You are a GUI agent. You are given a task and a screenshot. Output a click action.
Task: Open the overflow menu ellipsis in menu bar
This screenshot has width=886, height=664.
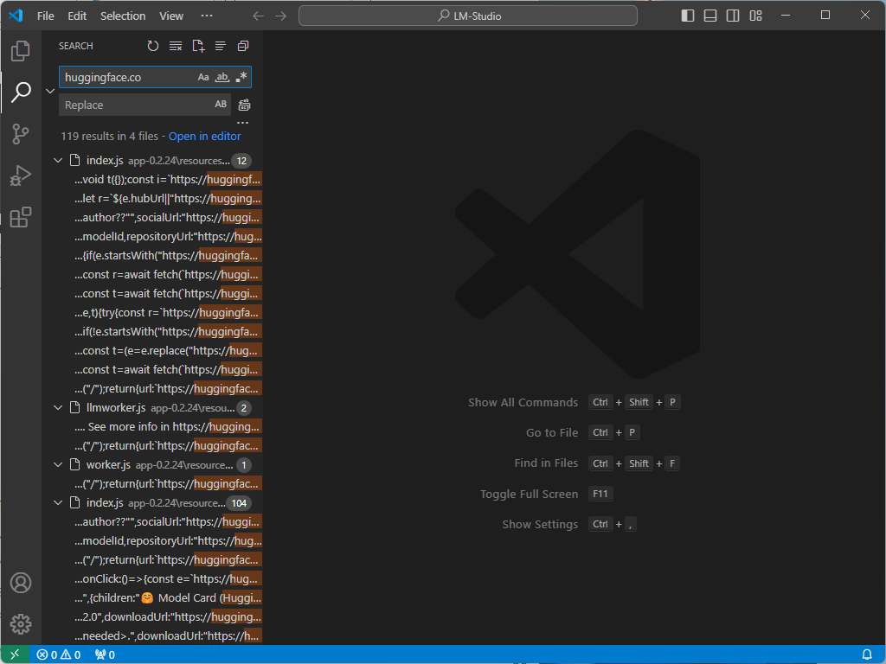coord(207,16)
